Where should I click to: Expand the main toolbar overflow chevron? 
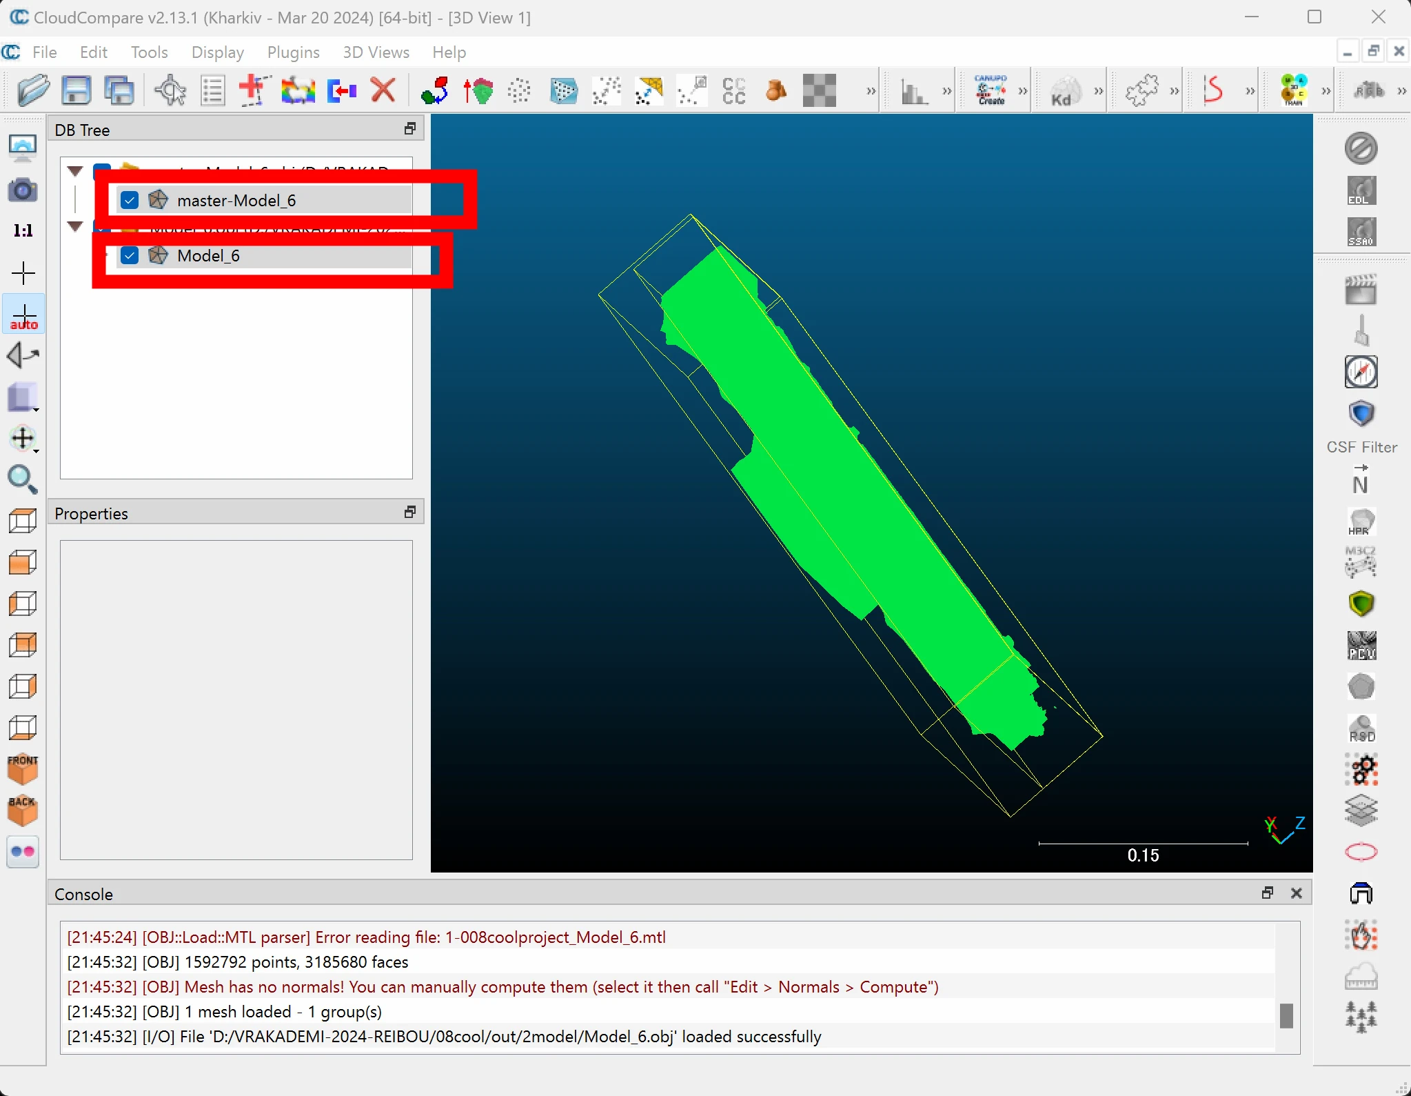871,91
